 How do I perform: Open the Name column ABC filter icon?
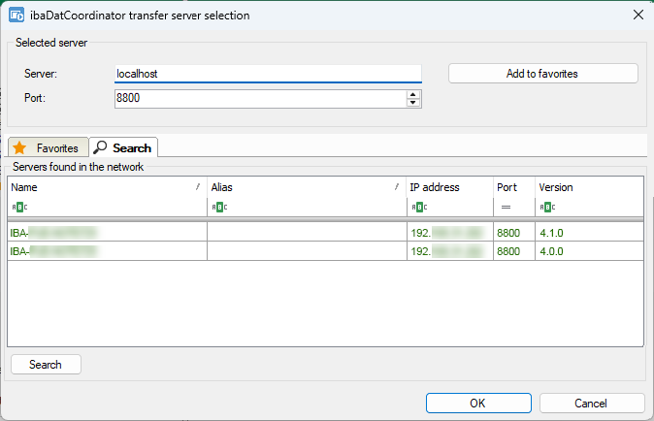(19, 207)
